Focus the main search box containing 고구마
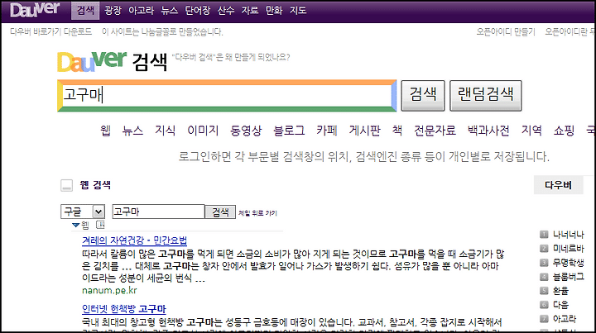 [227, 96]
